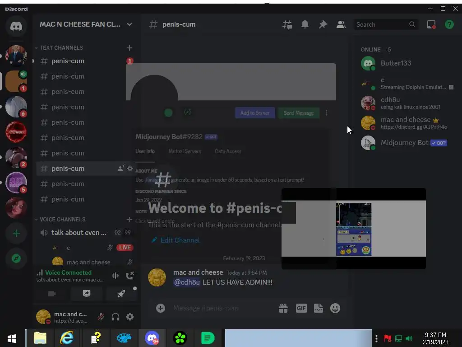Turn on the camera
Screen dimensions: 462x347
[52, 294]
